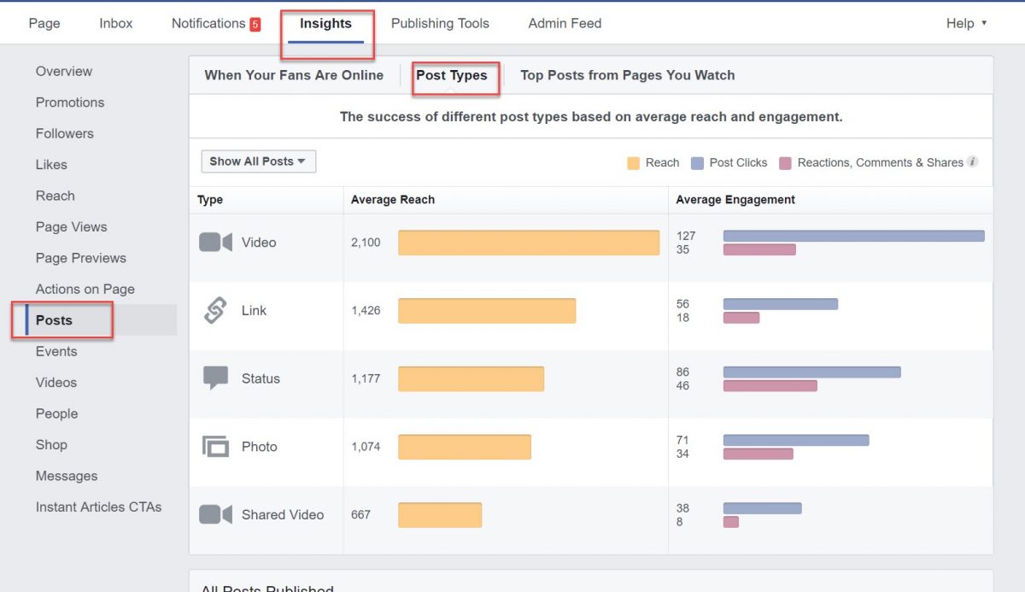Click the red Reactions legend marker
Image resolution: width=1025 pixels, height=592 pixels.
pyautogui.click(x=787, y=162)
